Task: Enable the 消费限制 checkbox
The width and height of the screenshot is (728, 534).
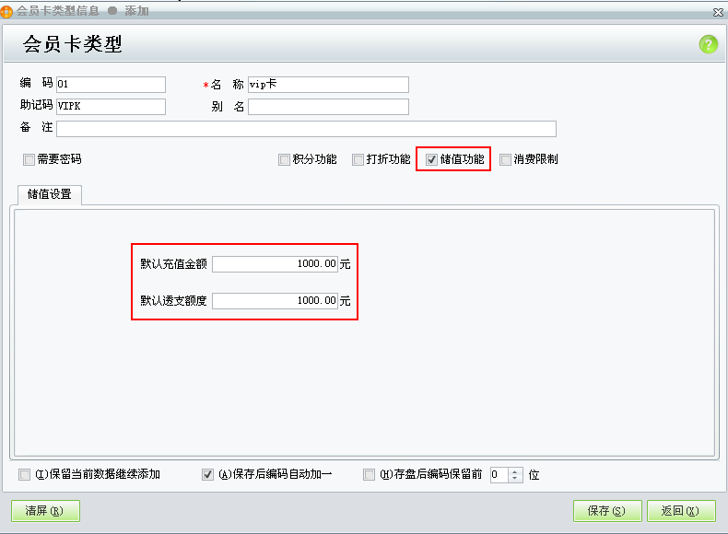Action: coord(505,159)
